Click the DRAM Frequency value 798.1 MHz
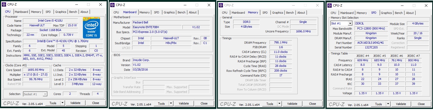This screenshot has width=433, height=110. (281, 42)
